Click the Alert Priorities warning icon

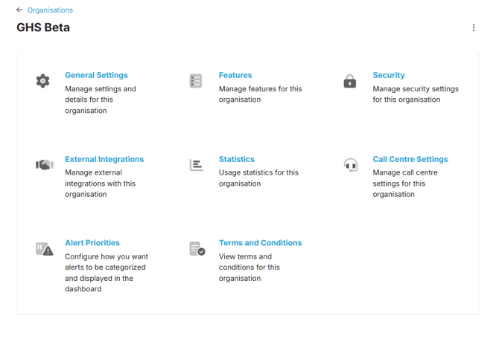coord(44,249)
